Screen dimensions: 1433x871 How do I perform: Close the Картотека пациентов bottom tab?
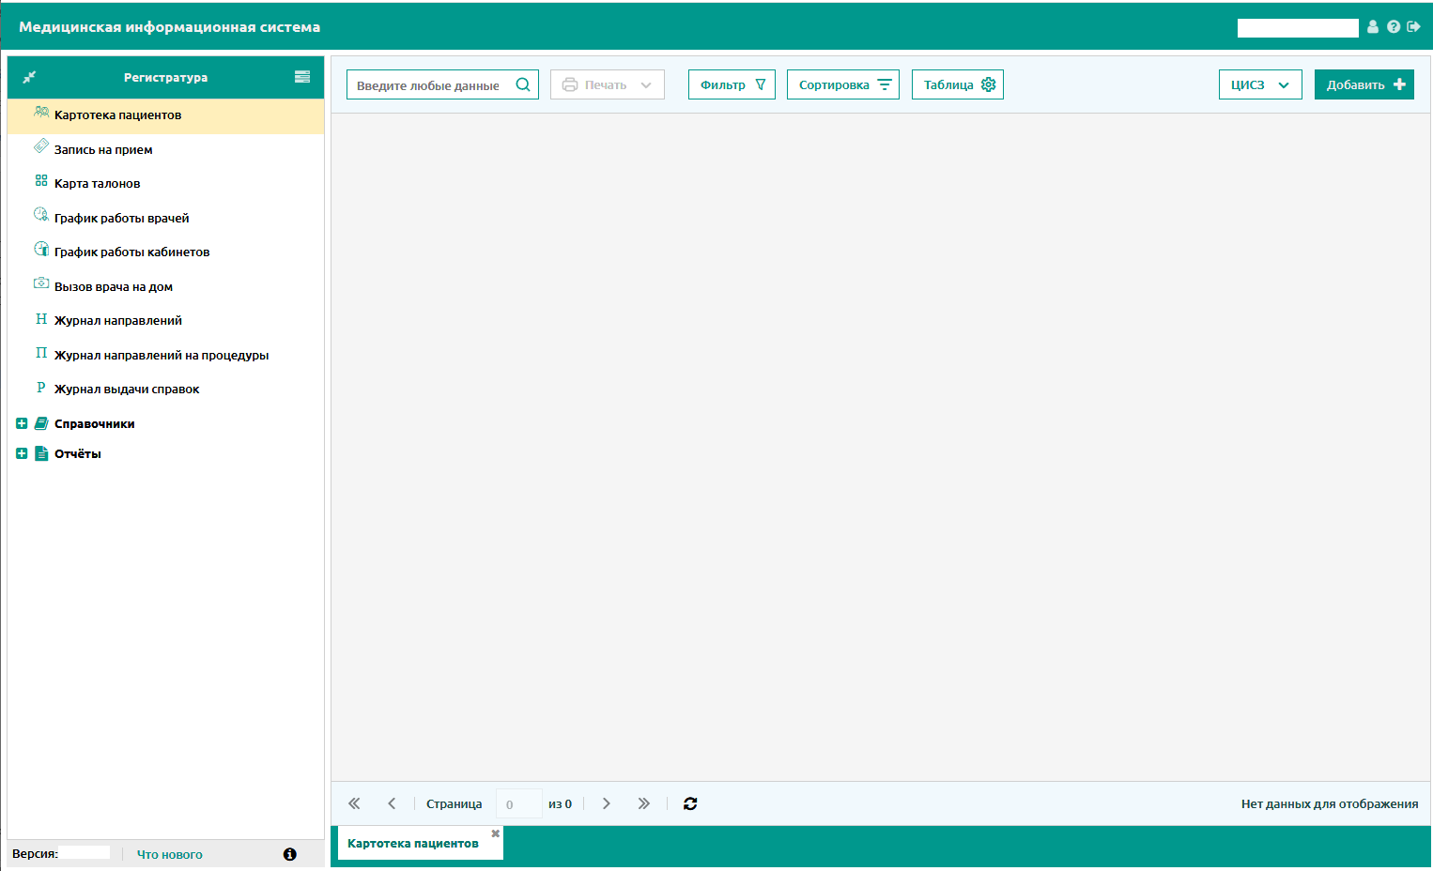click(x=496, y=833)
